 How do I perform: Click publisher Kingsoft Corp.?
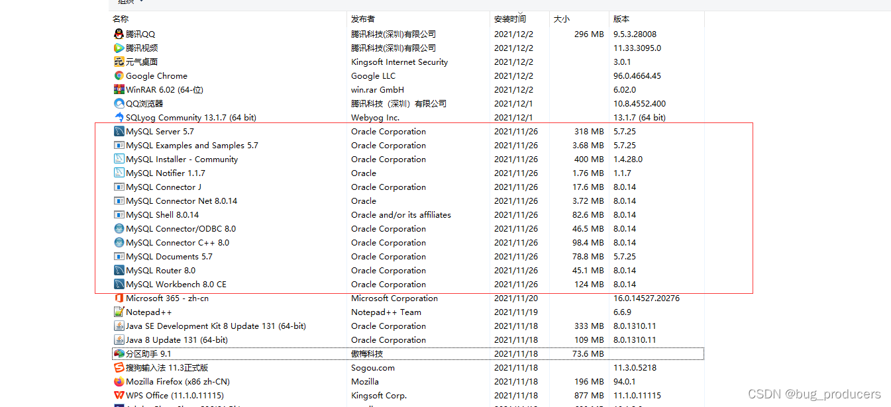click(x=379, y=395)
